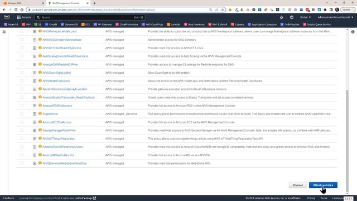This screenshot has width=357, height=201.
Task: Check the AutoScalingConsoleReadOnlyAccess policy
Action: [22, 56]
